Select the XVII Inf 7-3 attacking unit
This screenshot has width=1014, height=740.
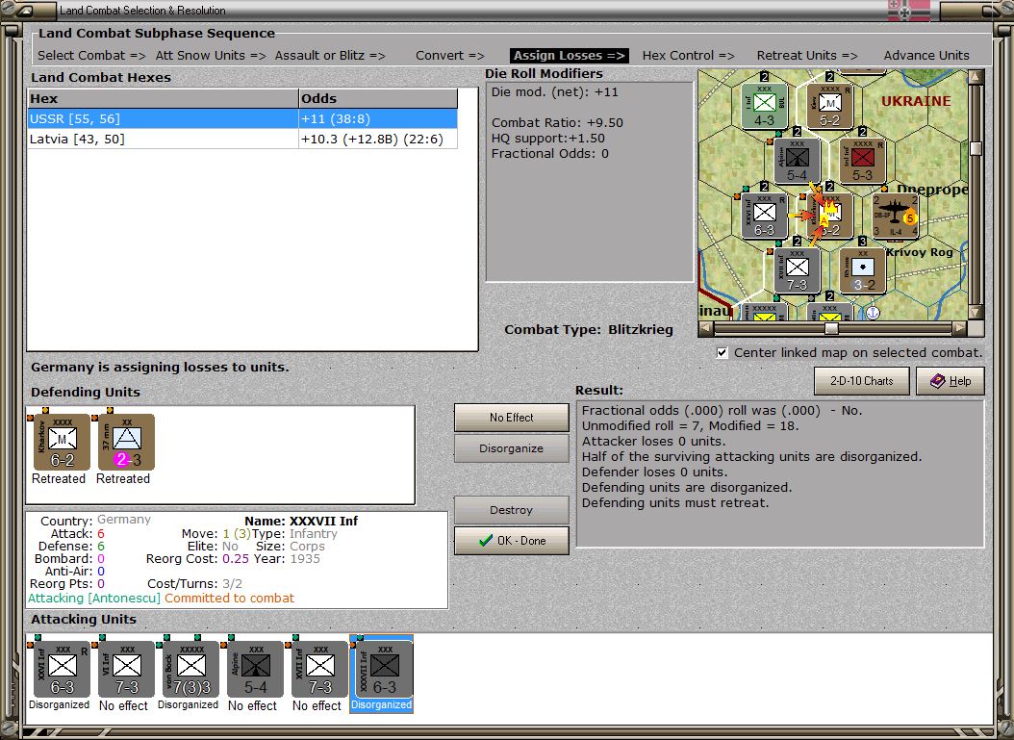[x=319, y=669]
